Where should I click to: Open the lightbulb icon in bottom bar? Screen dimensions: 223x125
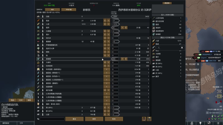pos(200,123)
